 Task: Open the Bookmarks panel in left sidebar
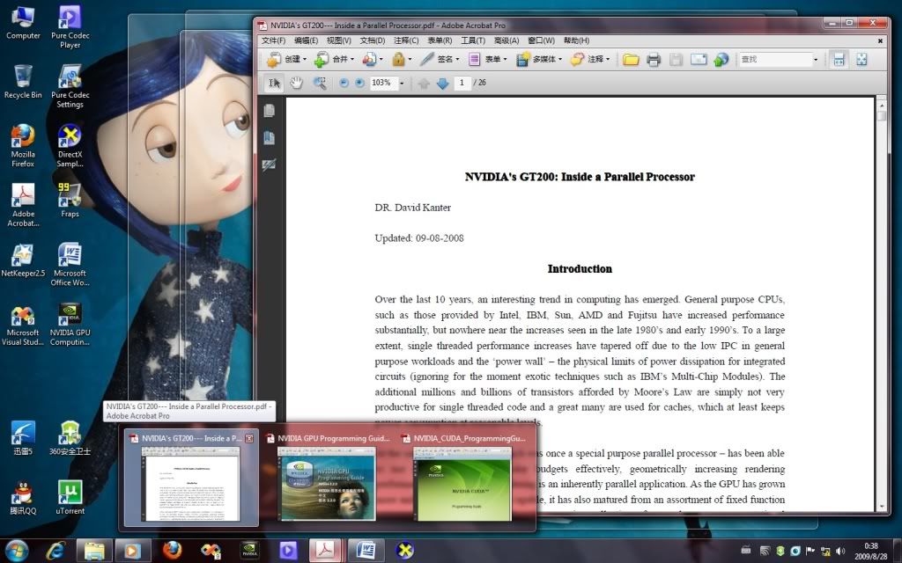[x=270, y=138]
